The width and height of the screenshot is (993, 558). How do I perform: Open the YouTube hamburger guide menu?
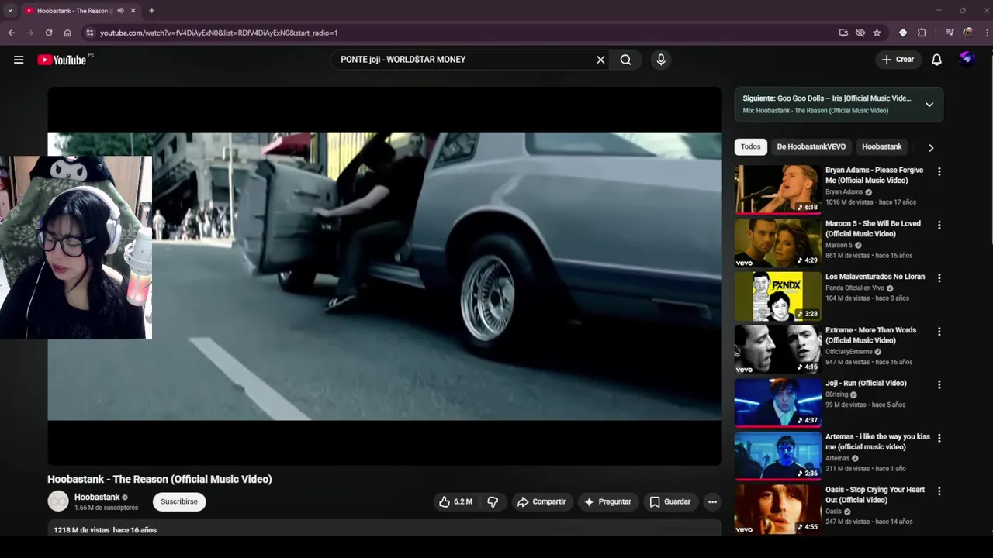point(19,60)
